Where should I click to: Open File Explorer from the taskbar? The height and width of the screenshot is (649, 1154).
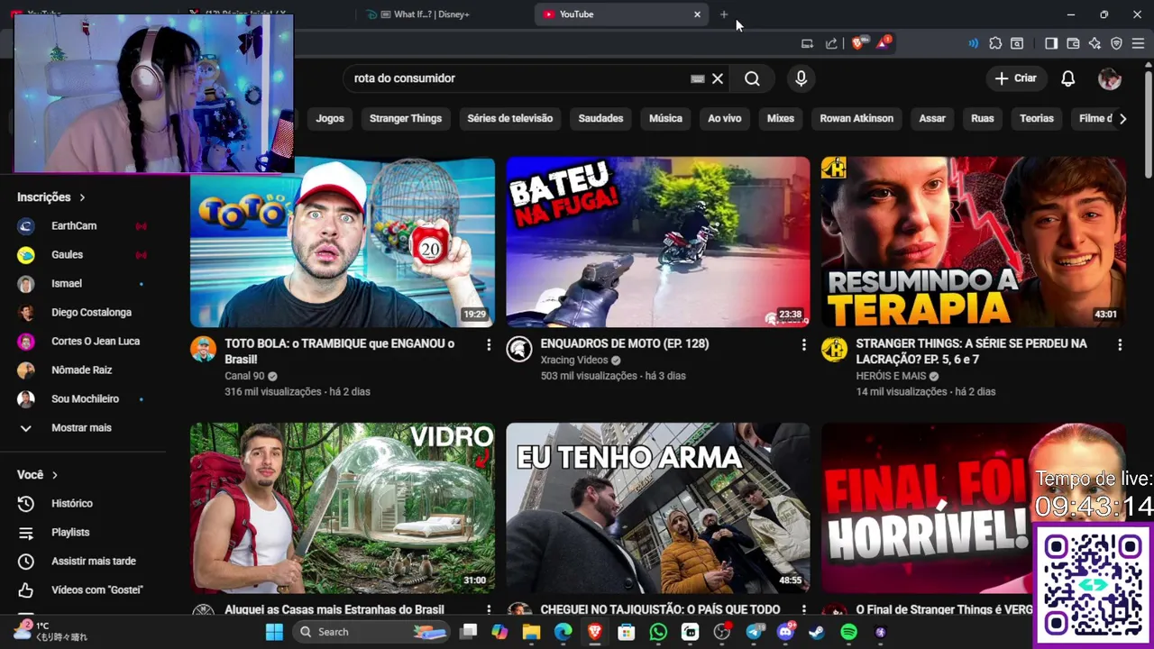coord(531,632)
